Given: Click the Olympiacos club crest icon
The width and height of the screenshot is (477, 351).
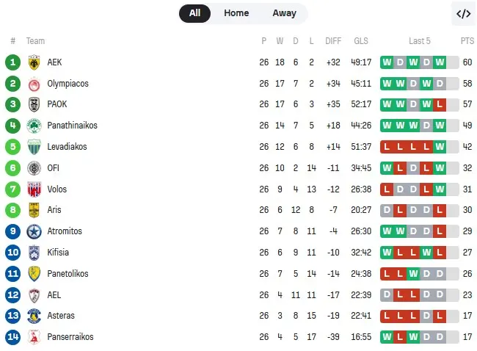Looking at the screenshot, I should 34,84.
